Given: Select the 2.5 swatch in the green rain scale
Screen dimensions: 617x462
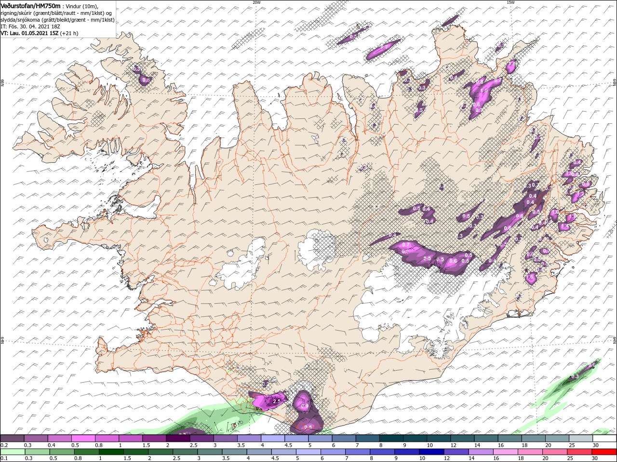Looking at the screenshot, I should pyautogui.click(x=186, y=452).
